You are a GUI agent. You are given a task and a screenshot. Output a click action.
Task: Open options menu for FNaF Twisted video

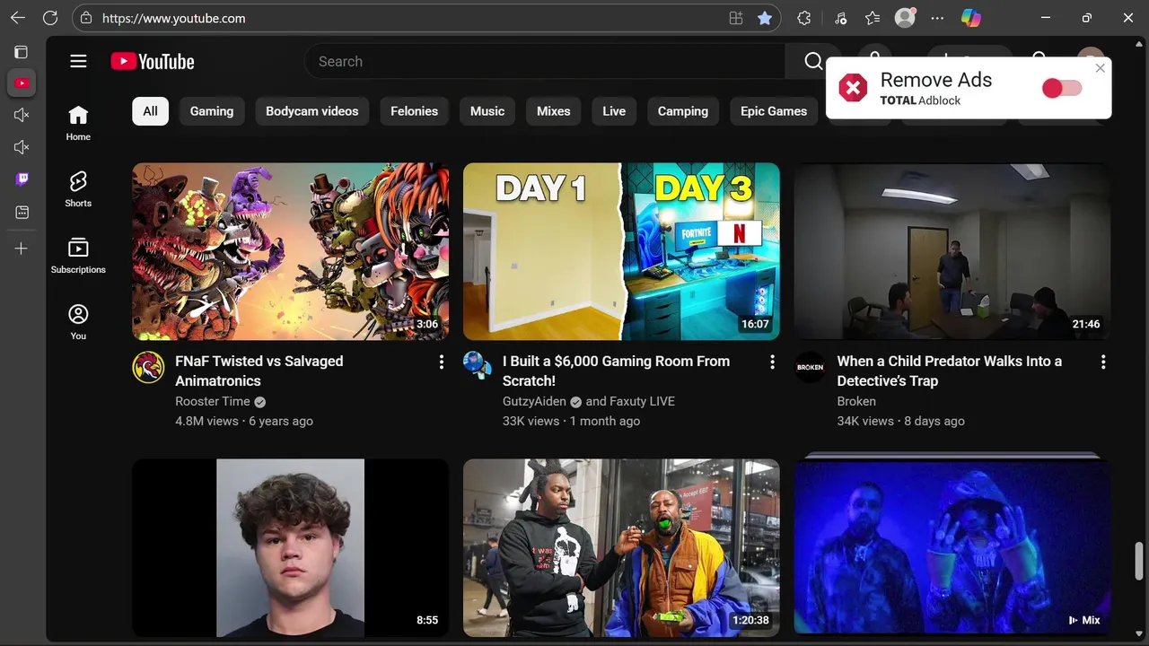[441, 362]
